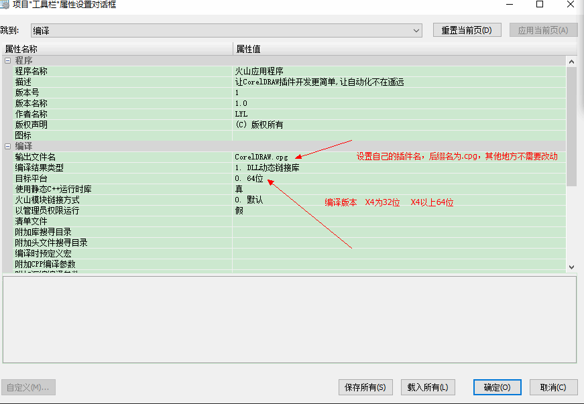Click the 保存所有(S) button

pos(365,387)
